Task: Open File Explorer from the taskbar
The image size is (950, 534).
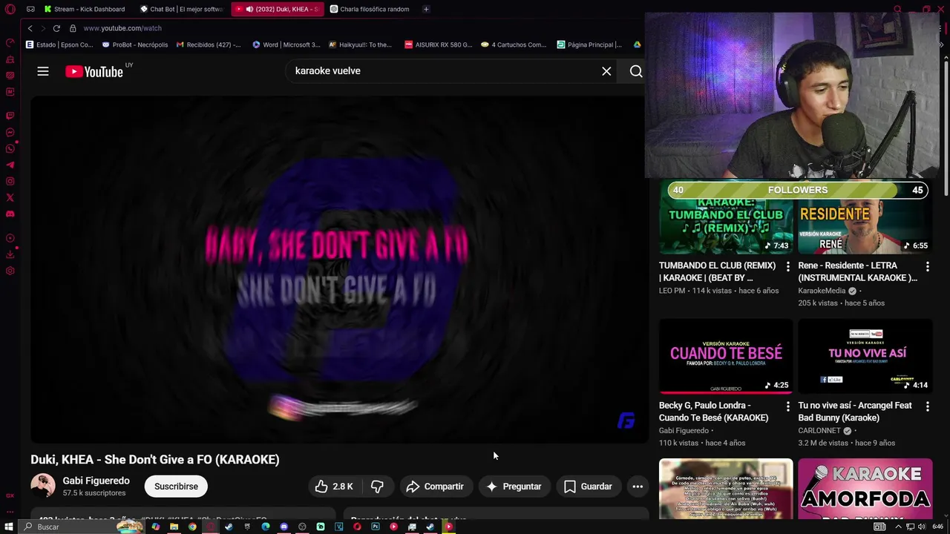Action: point(174,527)
